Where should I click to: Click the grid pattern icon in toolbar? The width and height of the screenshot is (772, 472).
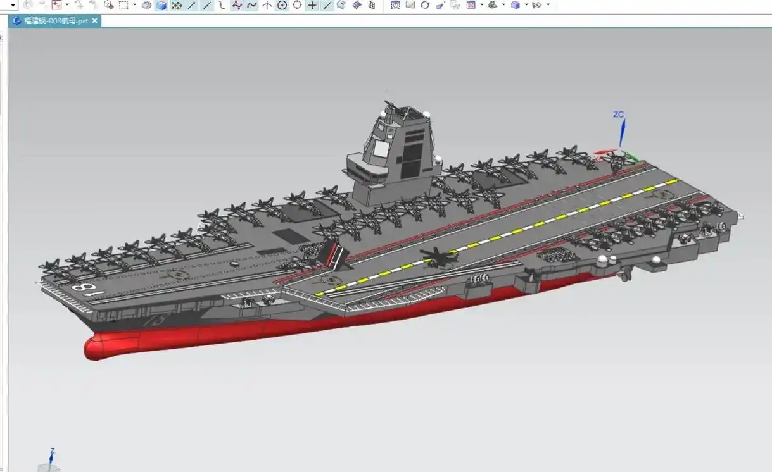point(371,5)
